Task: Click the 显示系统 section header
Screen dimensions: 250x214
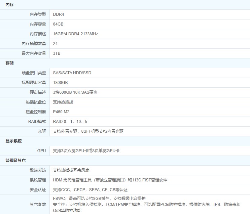Action: coord(14,141)
